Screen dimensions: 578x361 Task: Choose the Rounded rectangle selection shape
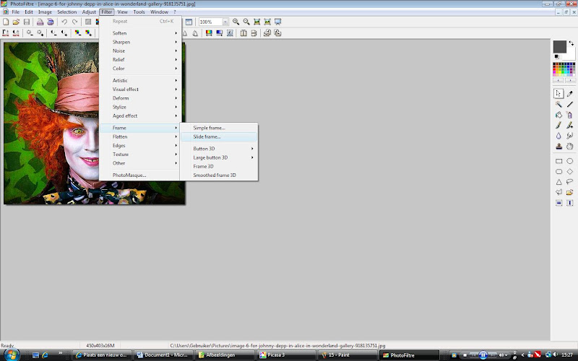(x=558, y=171)
